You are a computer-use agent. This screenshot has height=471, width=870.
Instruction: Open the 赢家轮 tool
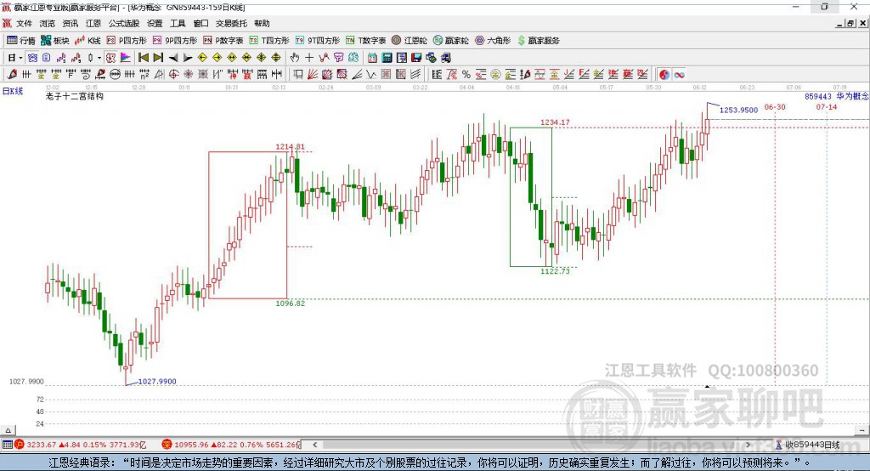click(x=451, y=41)
